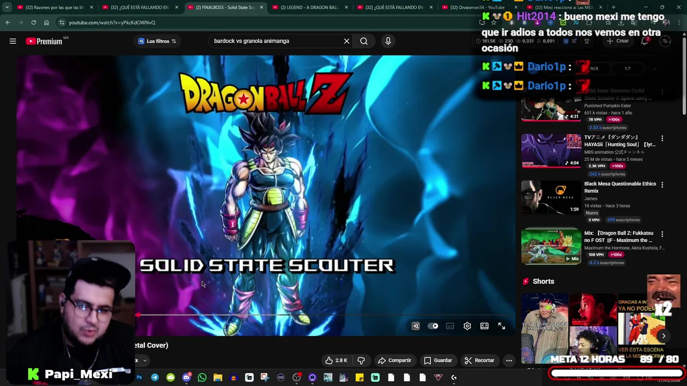Open the tab search dropdown arrow
The image size is (687, 386).
click(7, 8)
